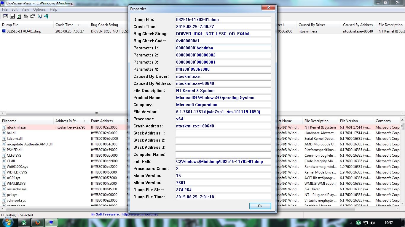Image resolution: width=405 pixels, height=227 pixels.
Task: Click the uTorrent icon in the system tray
Action: coord(358,223)
